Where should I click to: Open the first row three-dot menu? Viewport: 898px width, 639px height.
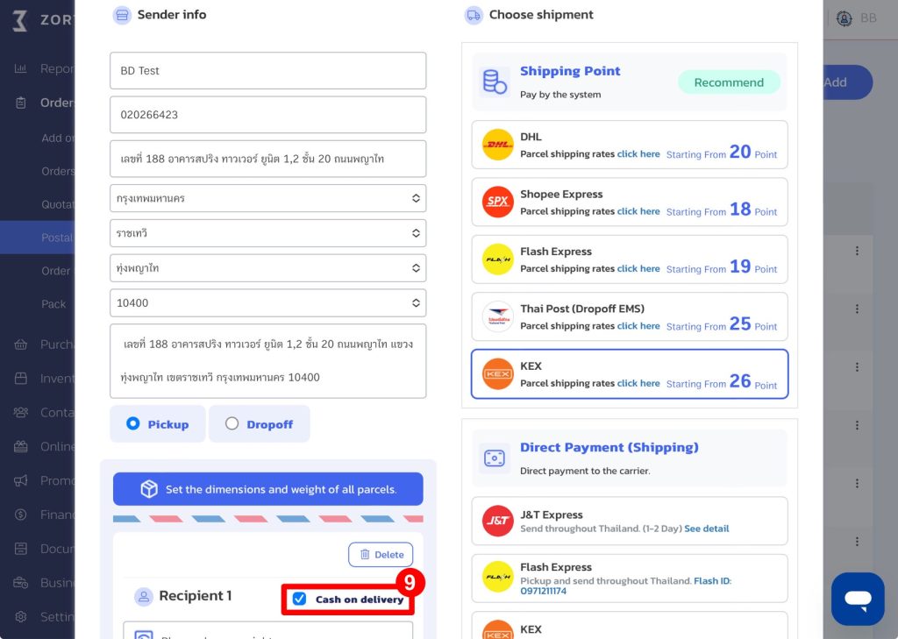coord(857,251)
